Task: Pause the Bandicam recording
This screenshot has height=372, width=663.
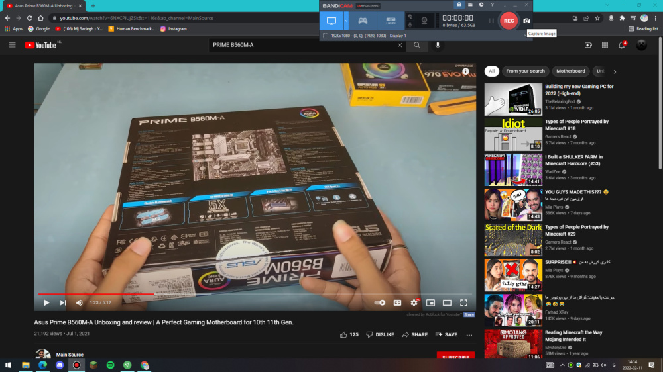Action: [x=491, y=21]
